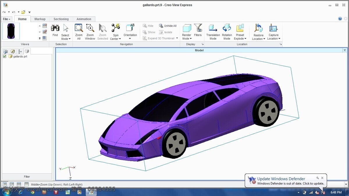The width and height of the screenshot is (349, 196).
Task: Click the Creo View application icon in title bar
Action: click(x=6, y=5)
